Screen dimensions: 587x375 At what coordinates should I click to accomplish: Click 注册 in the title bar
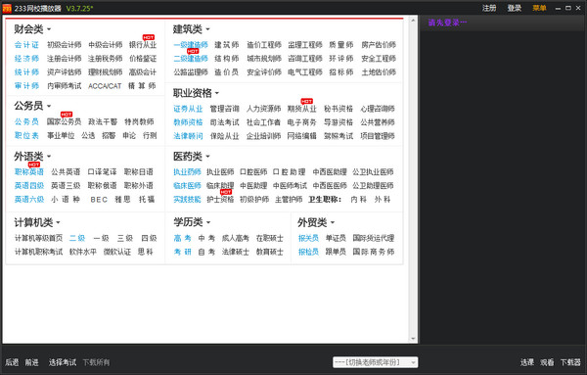489,8
